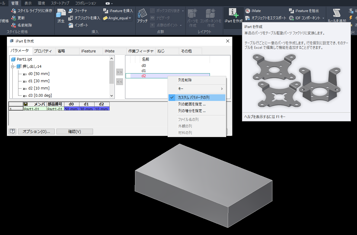Collapse the 押し出し14 tree node

coord(13,67)
